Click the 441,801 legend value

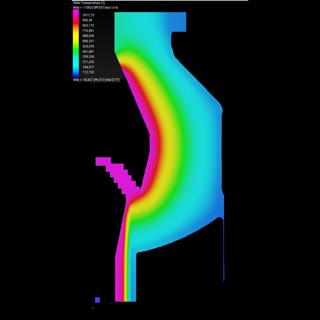pyautogui.click(x=88, y=52)
